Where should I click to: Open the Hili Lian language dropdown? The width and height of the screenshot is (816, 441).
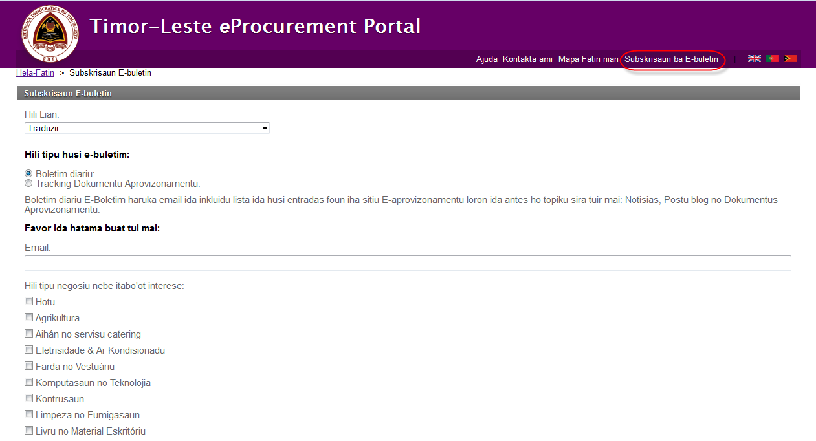click(x=147, y=128)
